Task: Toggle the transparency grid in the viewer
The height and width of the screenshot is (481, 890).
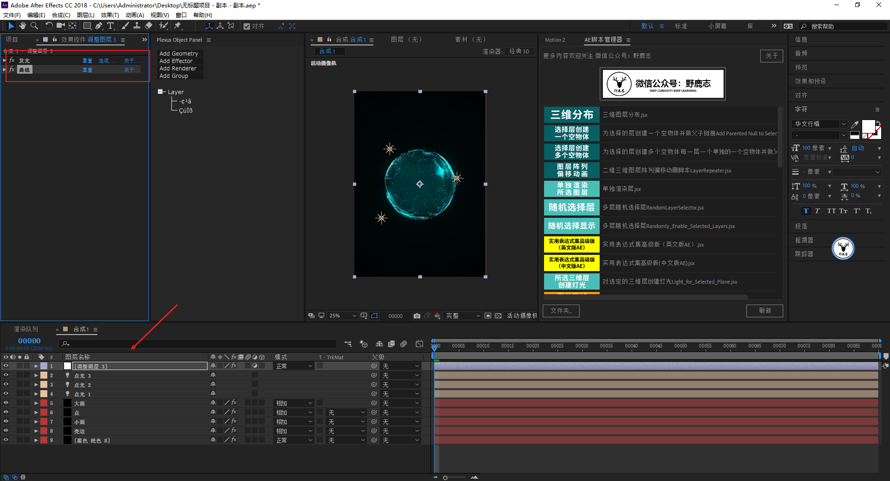Action: 498,316
